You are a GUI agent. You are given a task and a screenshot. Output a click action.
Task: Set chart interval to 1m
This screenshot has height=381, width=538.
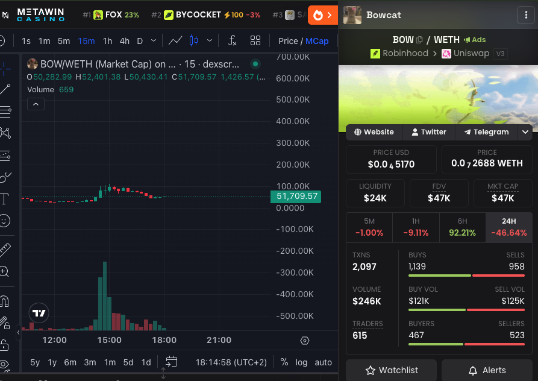point(44,41)
